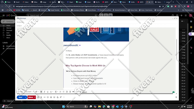The image size is (194, 109).
Task: Click the horizontal scrollbar above Send button
Action: pos(95,94)
